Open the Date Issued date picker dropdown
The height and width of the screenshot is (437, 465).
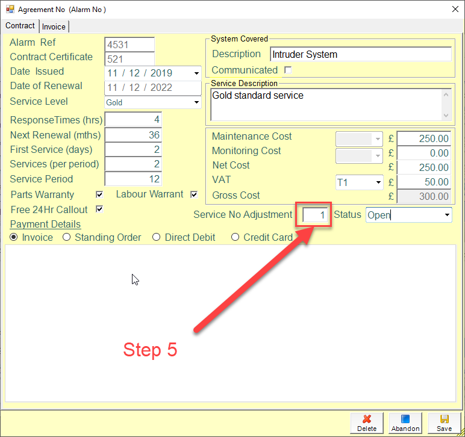196,73
